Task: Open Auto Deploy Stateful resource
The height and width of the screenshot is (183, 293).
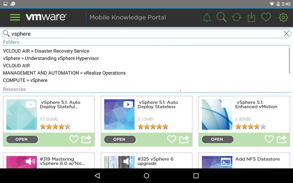Action: pos(22,139)
